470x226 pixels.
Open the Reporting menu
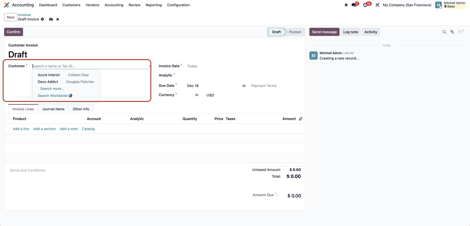click(x=154, y=5)
